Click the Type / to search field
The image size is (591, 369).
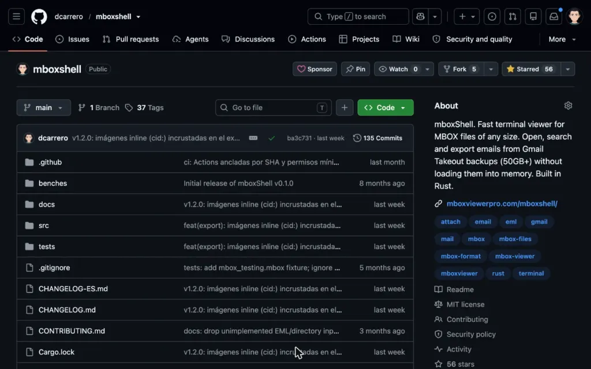[x=358, y=17]
